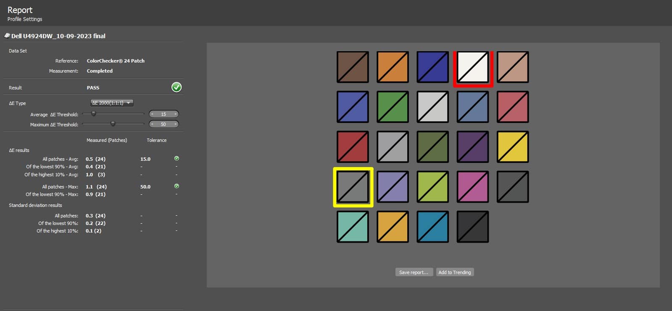Select the gray patch outlined in yellow
Viewport: 672px width, 311px height.
point(353,187)
